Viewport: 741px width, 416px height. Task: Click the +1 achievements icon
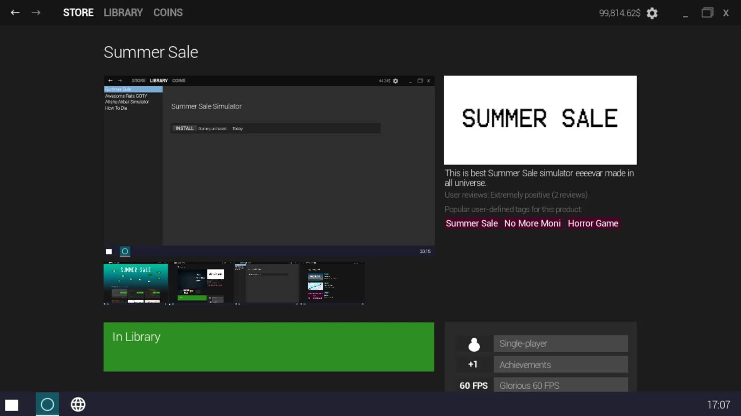coord(472,364)
